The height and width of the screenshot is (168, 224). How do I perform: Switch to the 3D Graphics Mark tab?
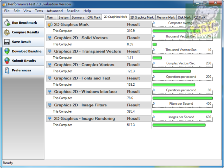(x=142, y=17)
